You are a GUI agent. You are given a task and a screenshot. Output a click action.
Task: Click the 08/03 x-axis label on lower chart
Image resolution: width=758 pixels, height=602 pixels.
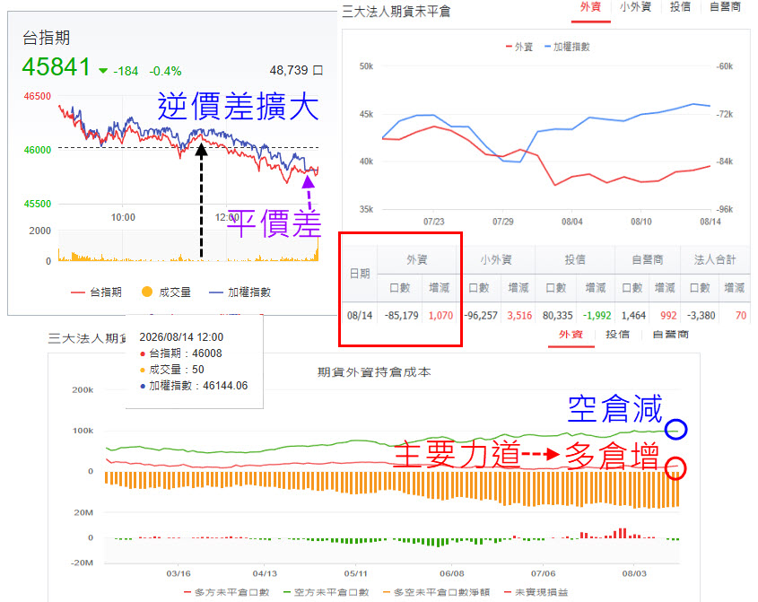634,573
